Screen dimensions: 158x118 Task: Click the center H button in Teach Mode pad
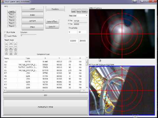click(x=11, y=49)
